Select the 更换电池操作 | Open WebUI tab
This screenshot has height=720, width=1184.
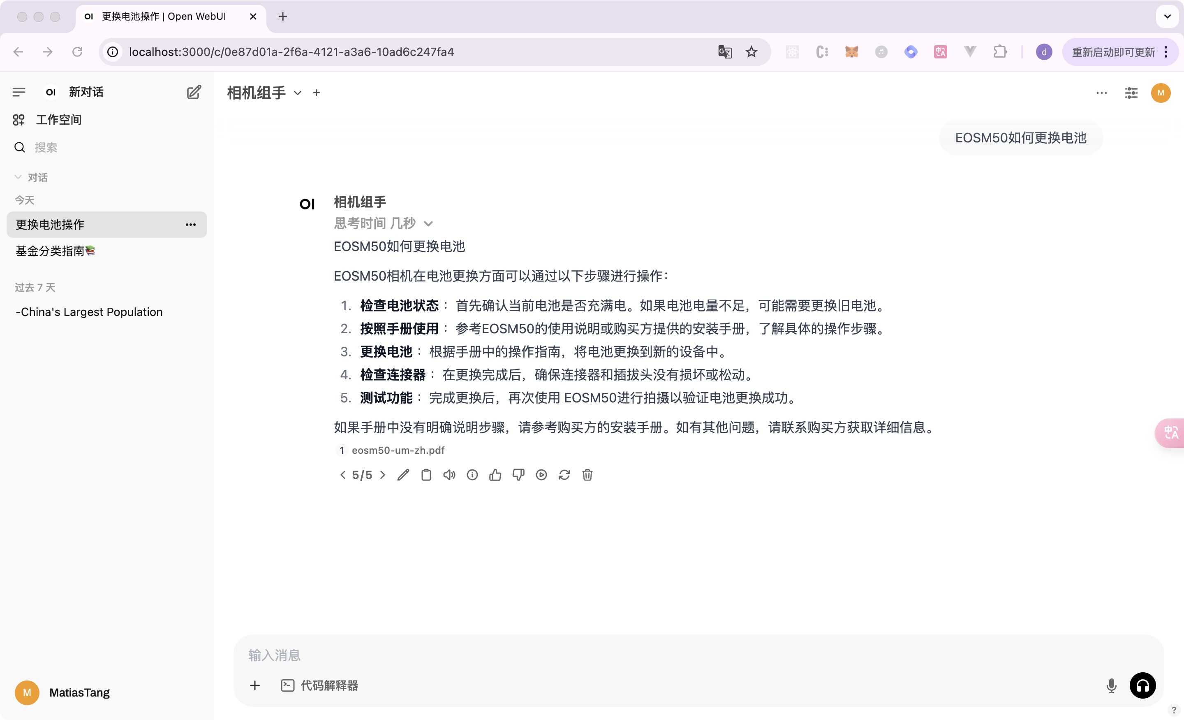[171, 16]
